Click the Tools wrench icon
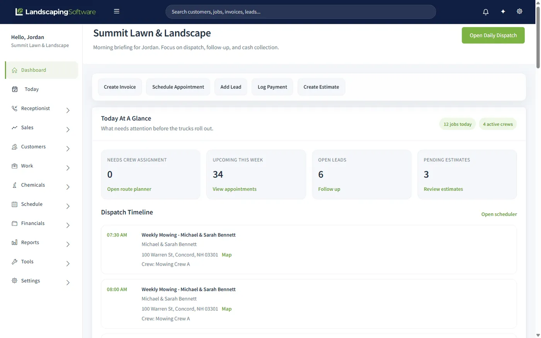This screenshot has height=338, width=541. (15, 262)
